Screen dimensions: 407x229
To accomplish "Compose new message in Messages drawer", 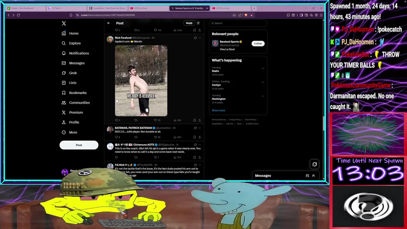I will click(x=307, y=176).
